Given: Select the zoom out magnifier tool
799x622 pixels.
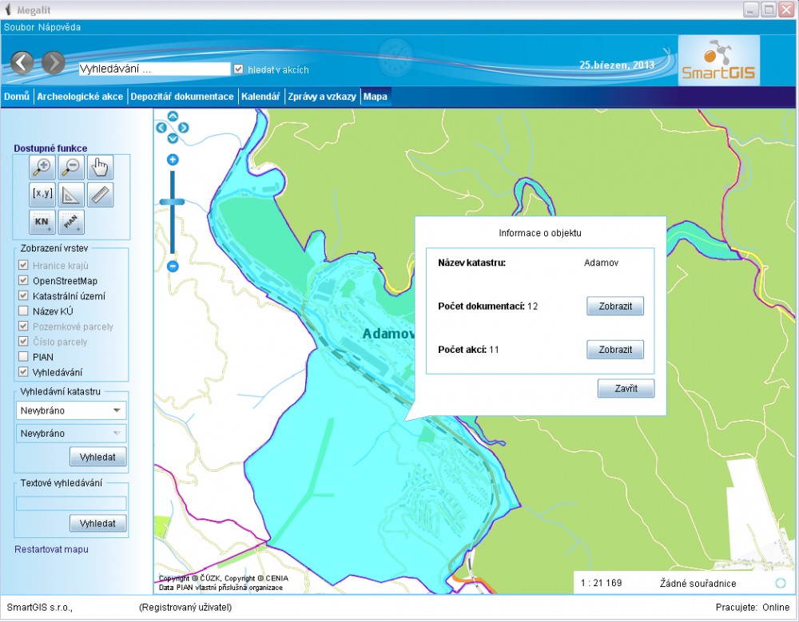Looking at the screenshot, I should (x=71, y=168).
